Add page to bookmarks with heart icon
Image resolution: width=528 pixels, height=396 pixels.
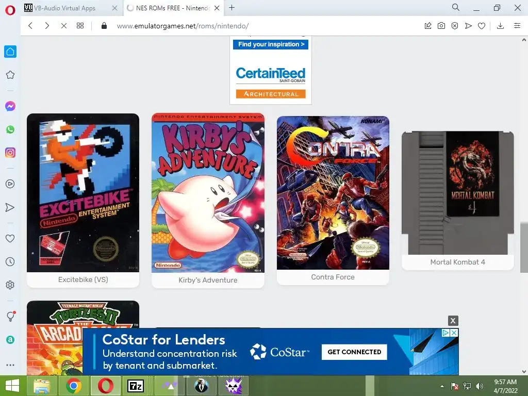(x=482, y=26)
